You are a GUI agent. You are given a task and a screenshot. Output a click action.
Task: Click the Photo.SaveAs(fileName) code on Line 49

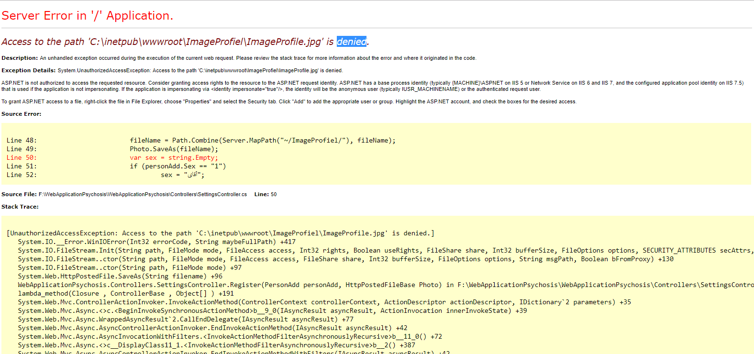[174, 149]
